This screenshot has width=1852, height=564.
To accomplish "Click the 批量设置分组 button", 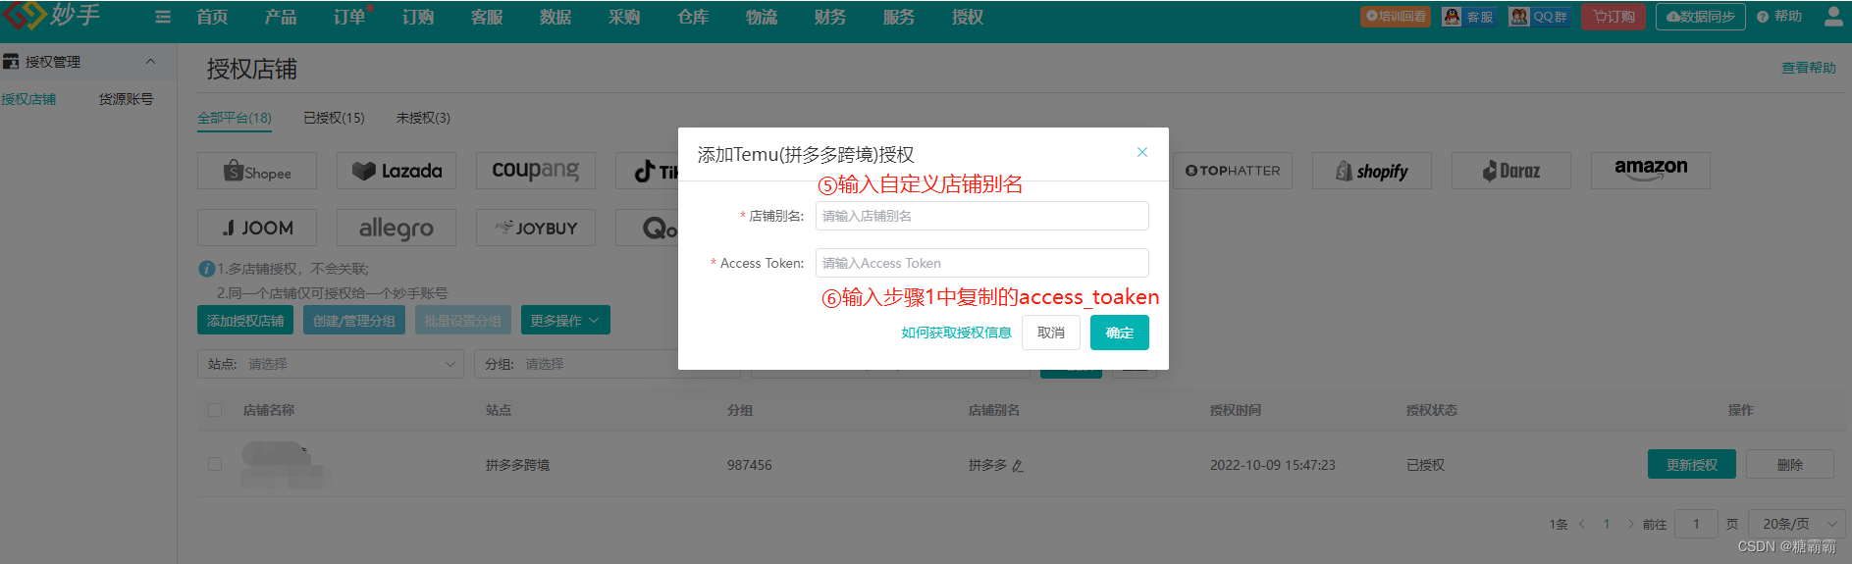I will pyautogui.click(x=463, y=321).
